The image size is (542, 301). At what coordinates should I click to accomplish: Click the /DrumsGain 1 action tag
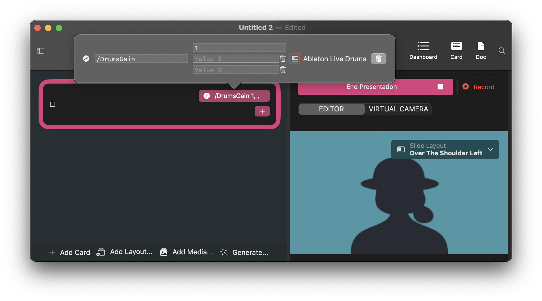click(234, 96)
